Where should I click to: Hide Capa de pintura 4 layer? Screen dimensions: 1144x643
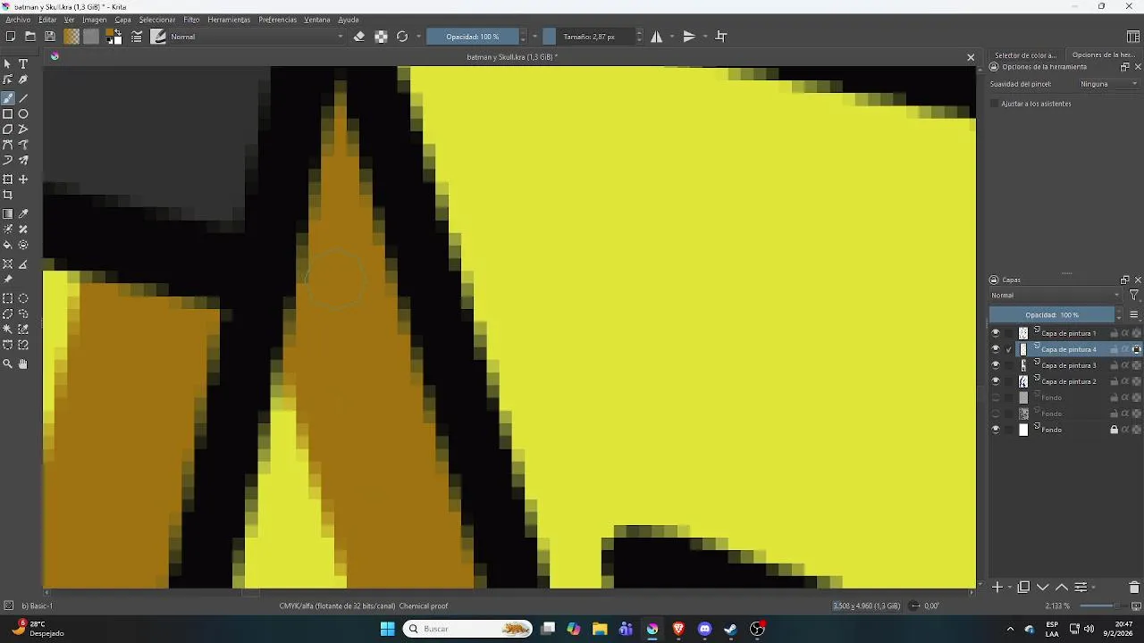[996, 349]
